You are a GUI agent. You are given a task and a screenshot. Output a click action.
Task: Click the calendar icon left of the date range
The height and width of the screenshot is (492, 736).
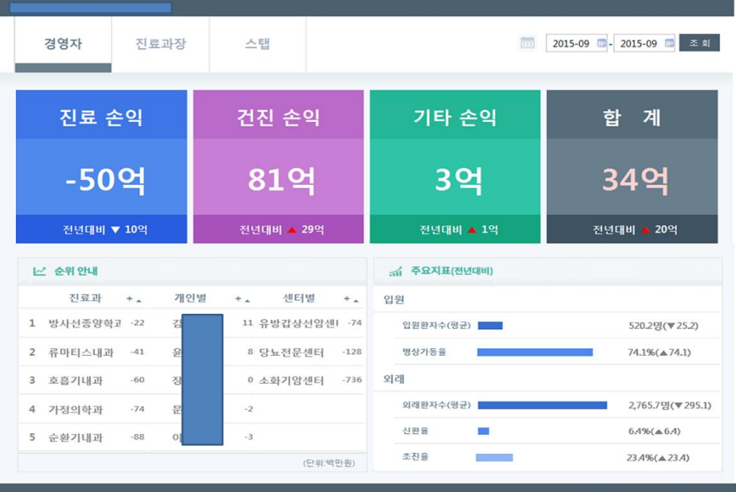[x=527, y=43]
